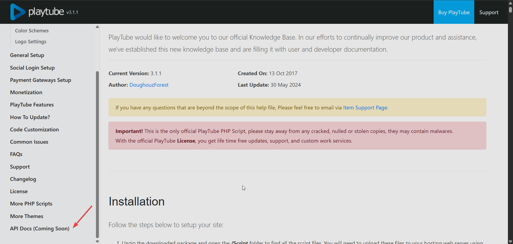Expand Social Login Setup section
513x244 pixels.
[32, 68]
